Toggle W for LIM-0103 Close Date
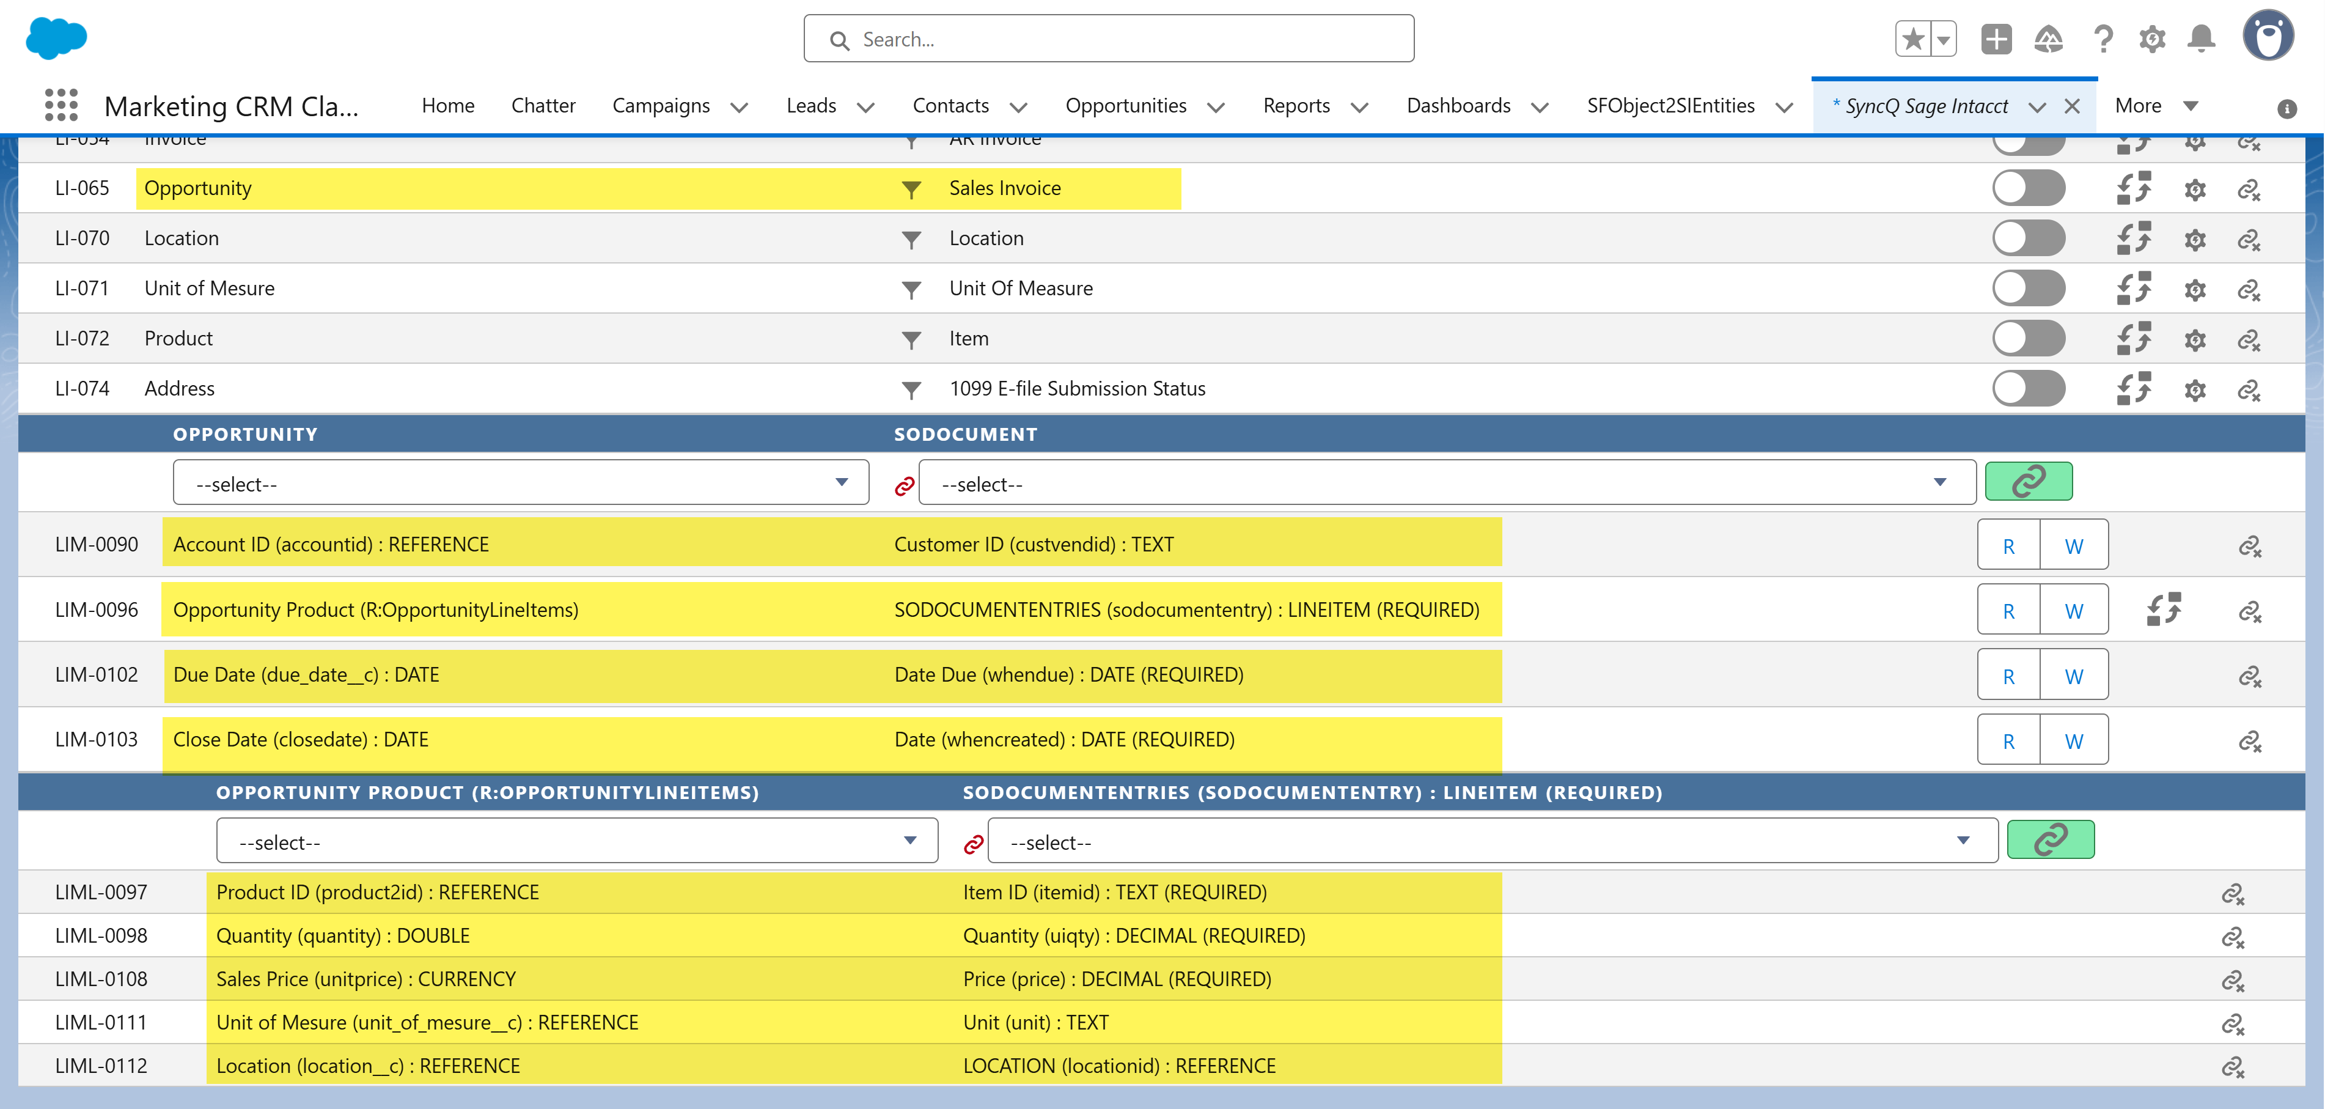This screenshot has width=2325, height=1109. (x=2074, y=740)
